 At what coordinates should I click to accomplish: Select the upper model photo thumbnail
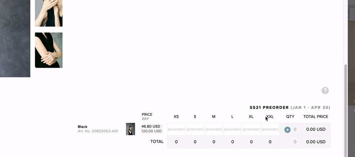49,13
